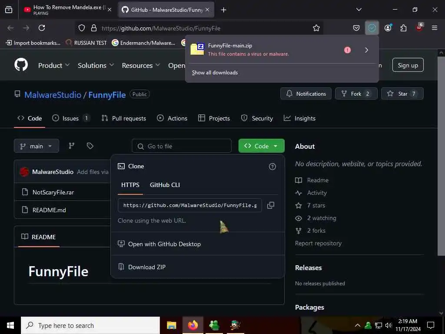445x334 pixels.
Task: Reload the page with the refresh icon
Action: pos(42,28)
